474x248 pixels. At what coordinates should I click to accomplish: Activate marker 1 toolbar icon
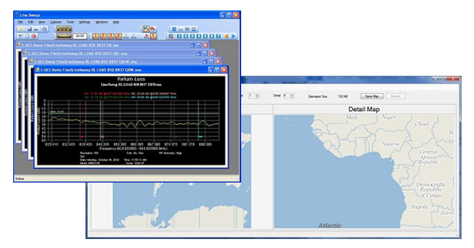click(x=96, y=36)
